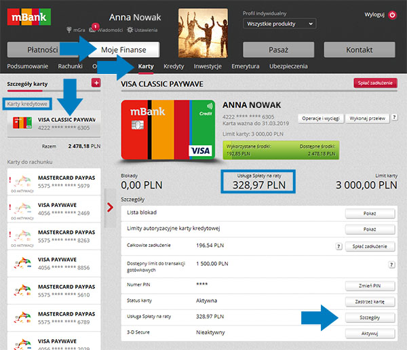Click help question mark next to Wykonaj przelew

[x=394, y=117]
